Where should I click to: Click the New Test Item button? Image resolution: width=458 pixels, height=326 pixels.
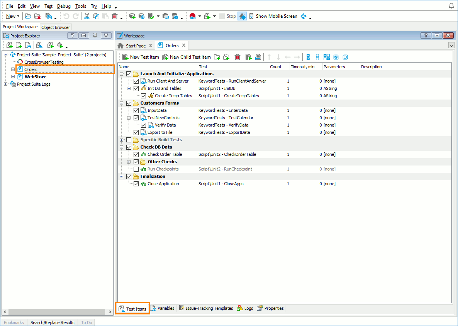click(141, 57)
